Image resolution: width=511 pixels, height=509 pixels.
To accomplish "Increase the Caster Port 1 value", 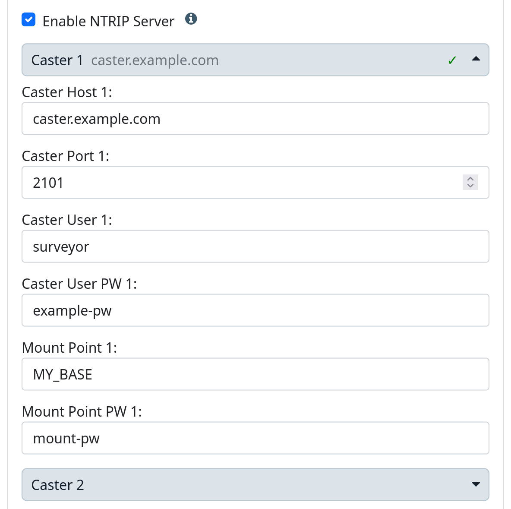I will (470, 179).
